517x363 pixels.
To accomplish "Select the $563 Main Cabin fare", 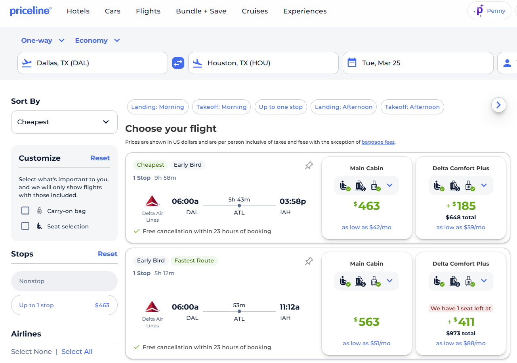I will click(x=367, y=304).
